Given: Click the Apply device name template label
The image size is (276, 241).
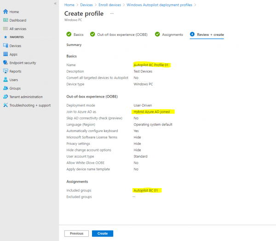Looking at the screenshot, I should 88,169.
